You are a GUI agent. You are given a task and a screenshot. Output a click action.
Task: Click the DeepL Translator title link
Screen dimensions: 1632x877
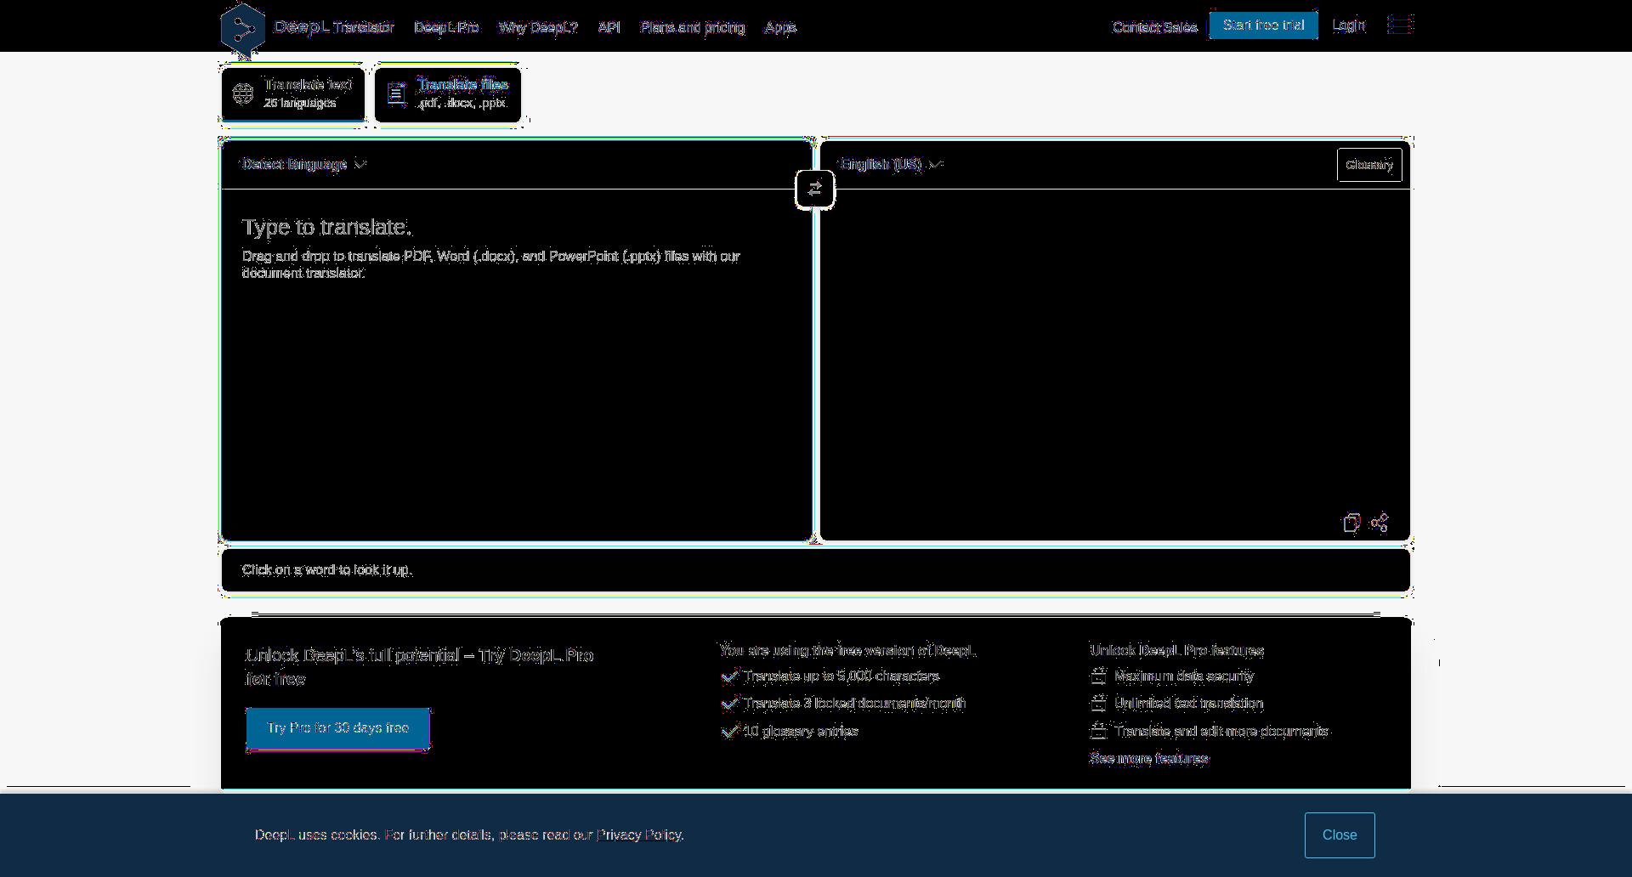pyautogui.click(x=334, y=27)
